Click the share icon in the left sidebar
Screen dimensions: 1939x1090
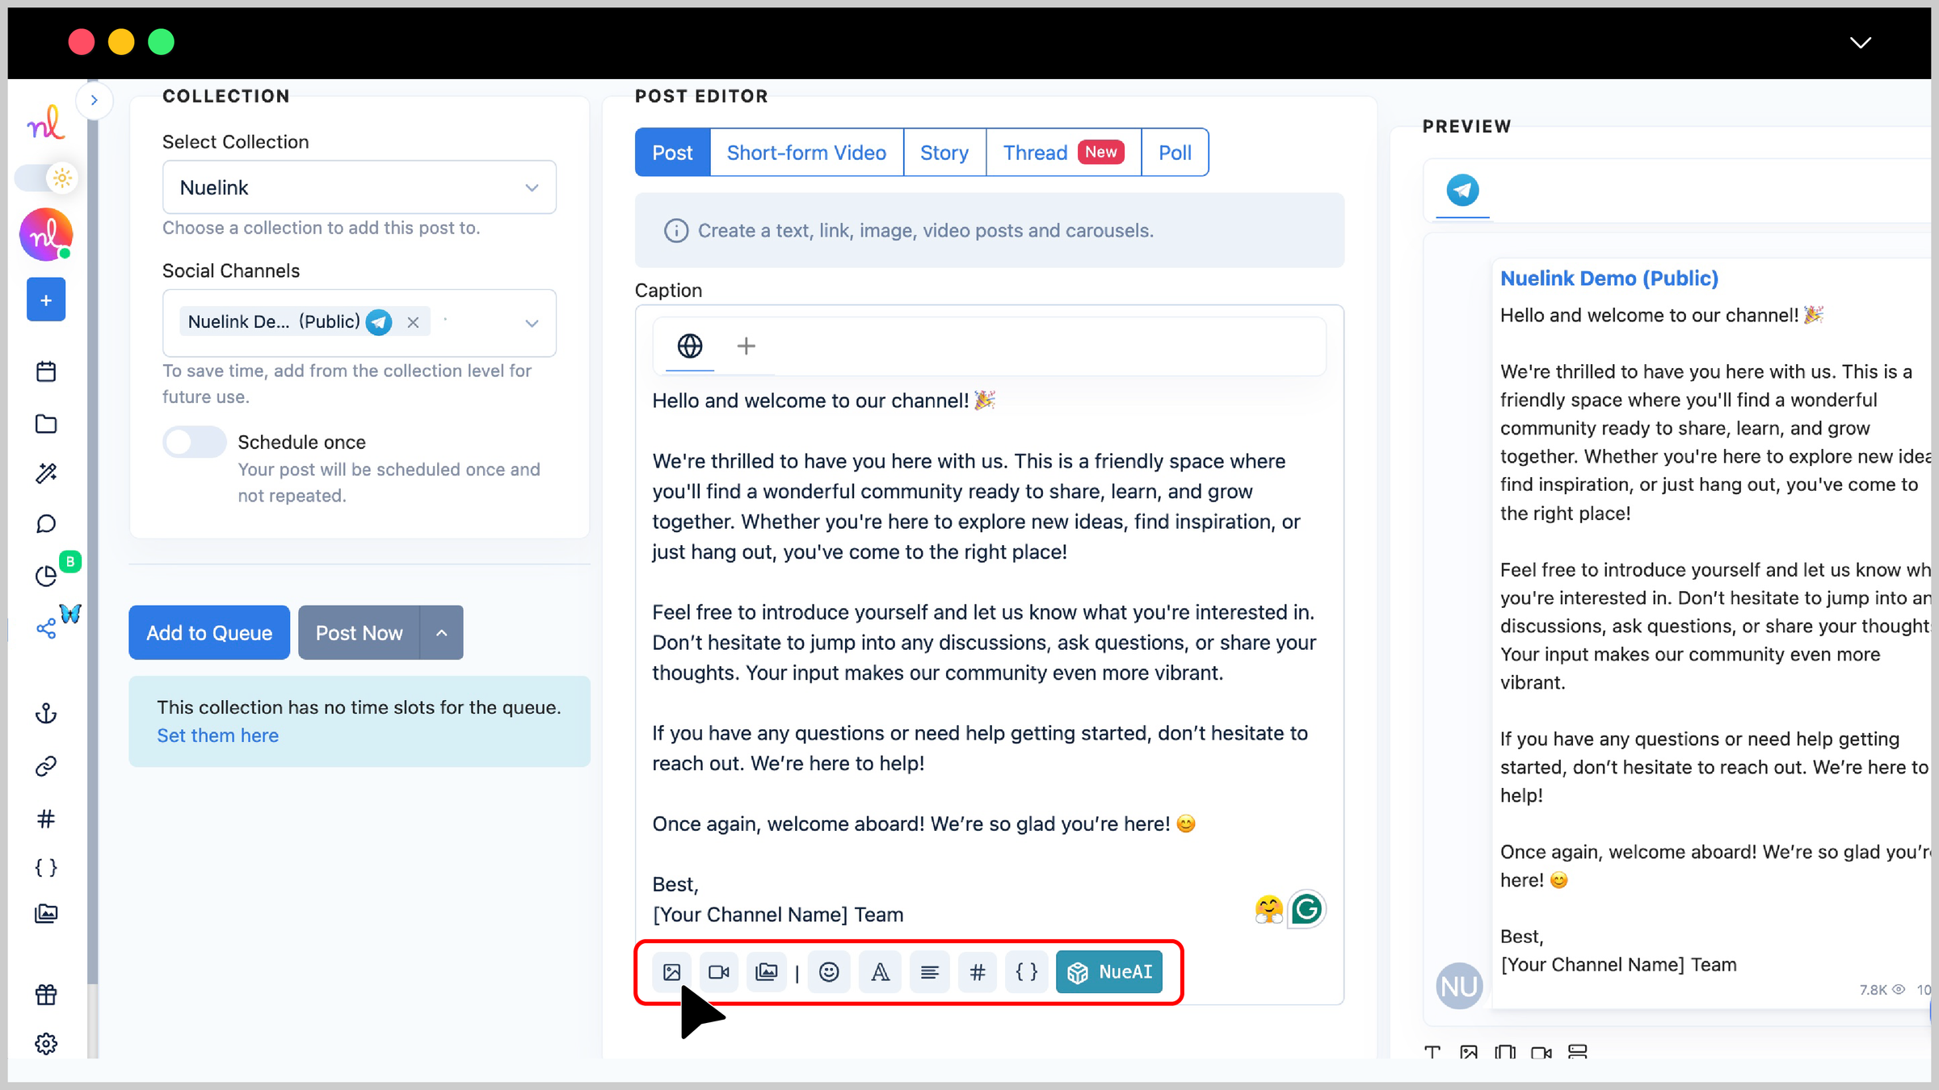(x=46, y=628)
